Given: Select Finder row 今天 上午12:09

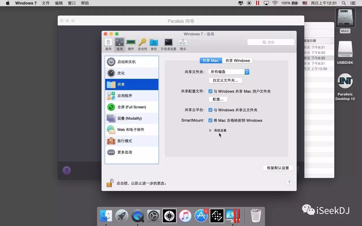Looking at the screenshot, I should pos(319,69).
